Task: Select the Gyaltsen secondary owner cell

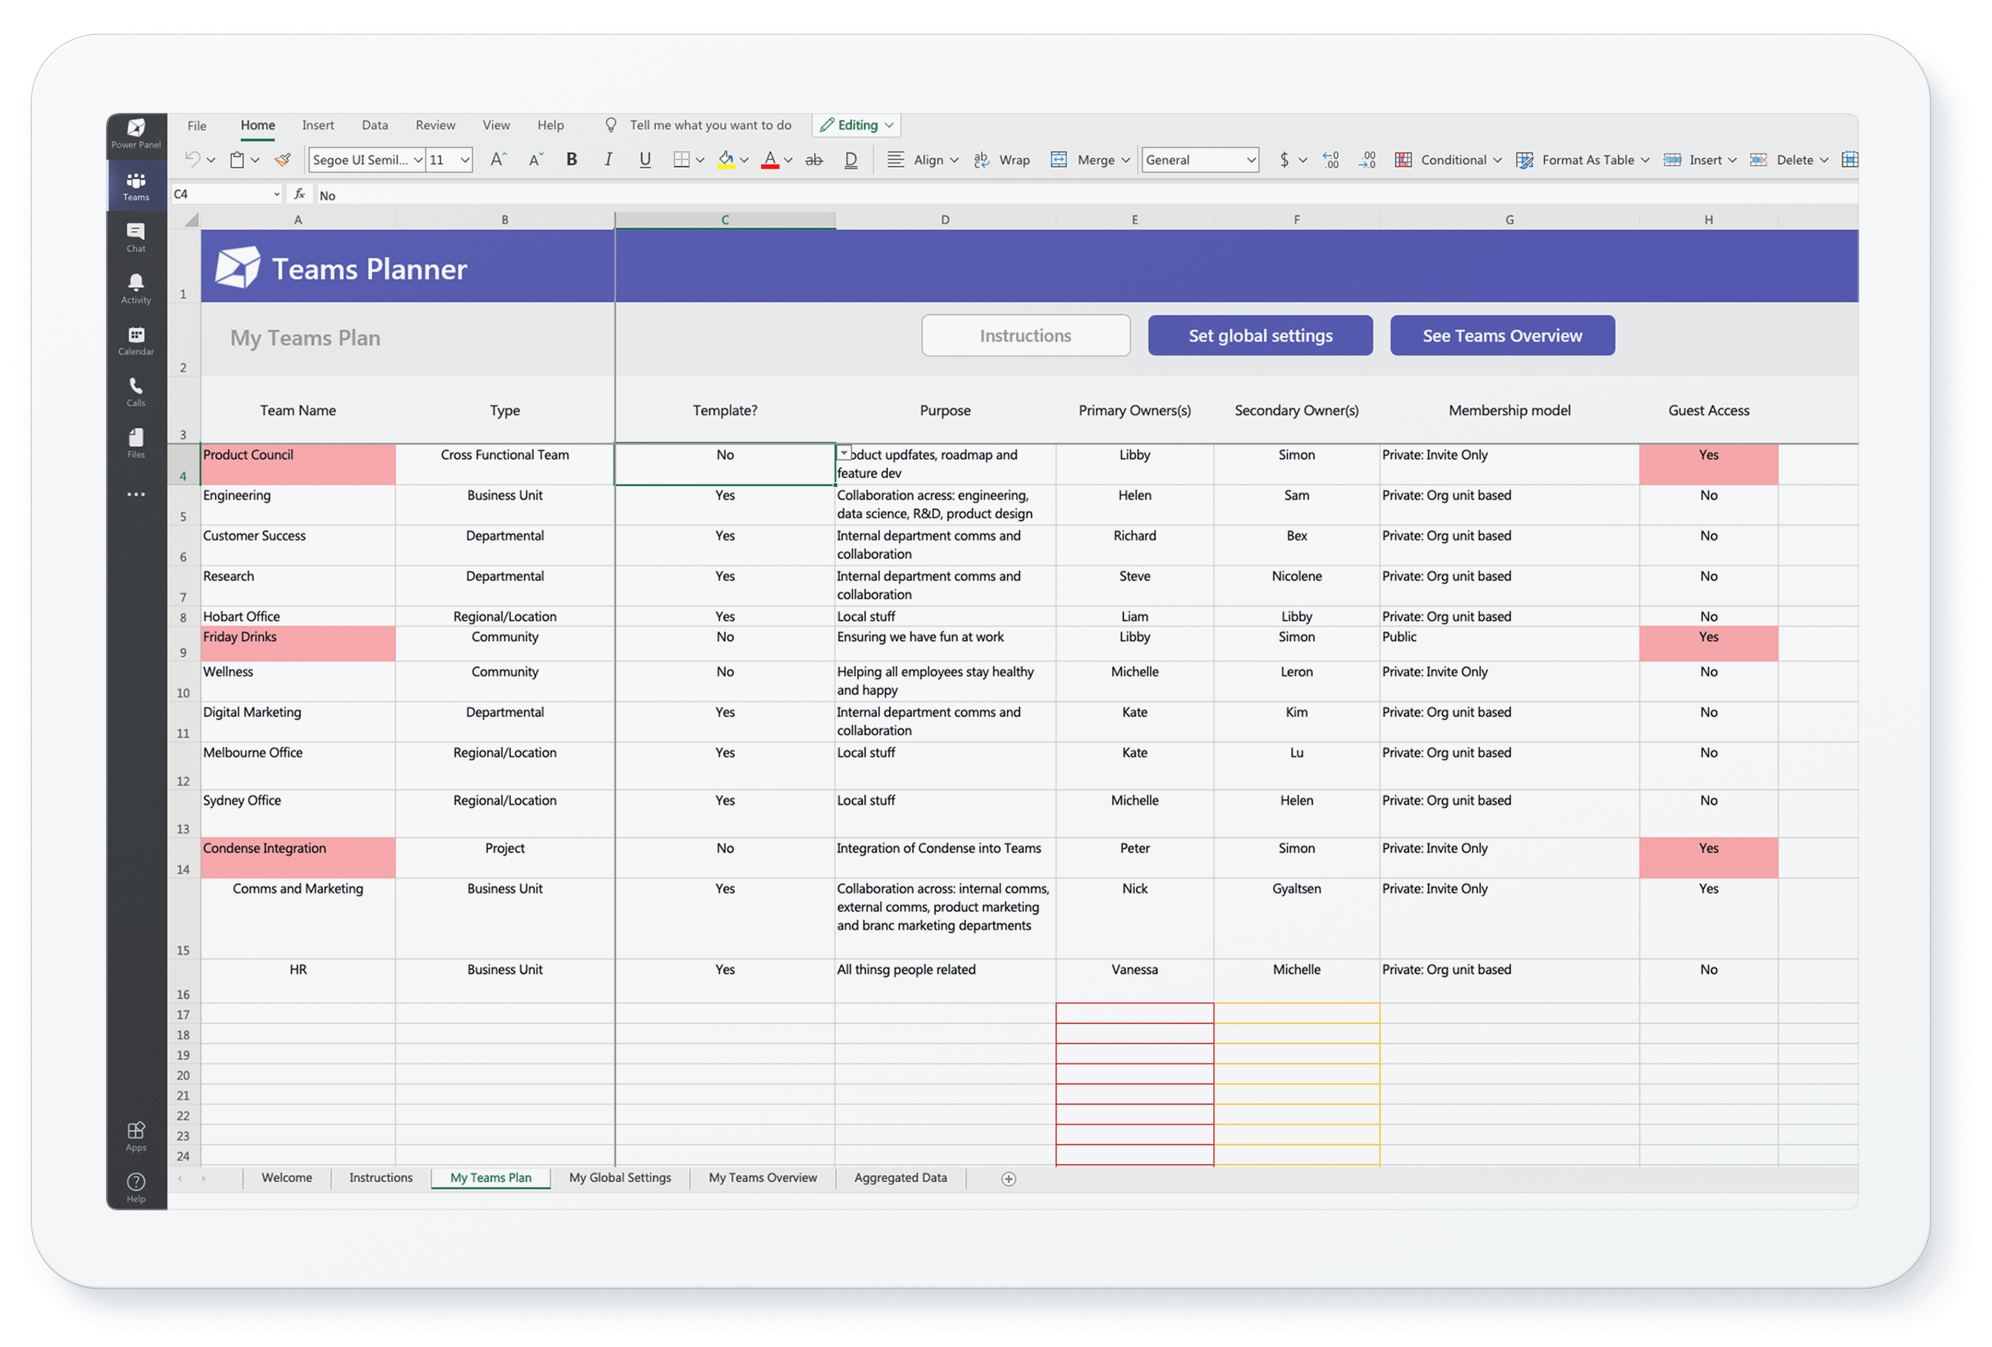Action: pyautogui.click(x=1296, y=918)
